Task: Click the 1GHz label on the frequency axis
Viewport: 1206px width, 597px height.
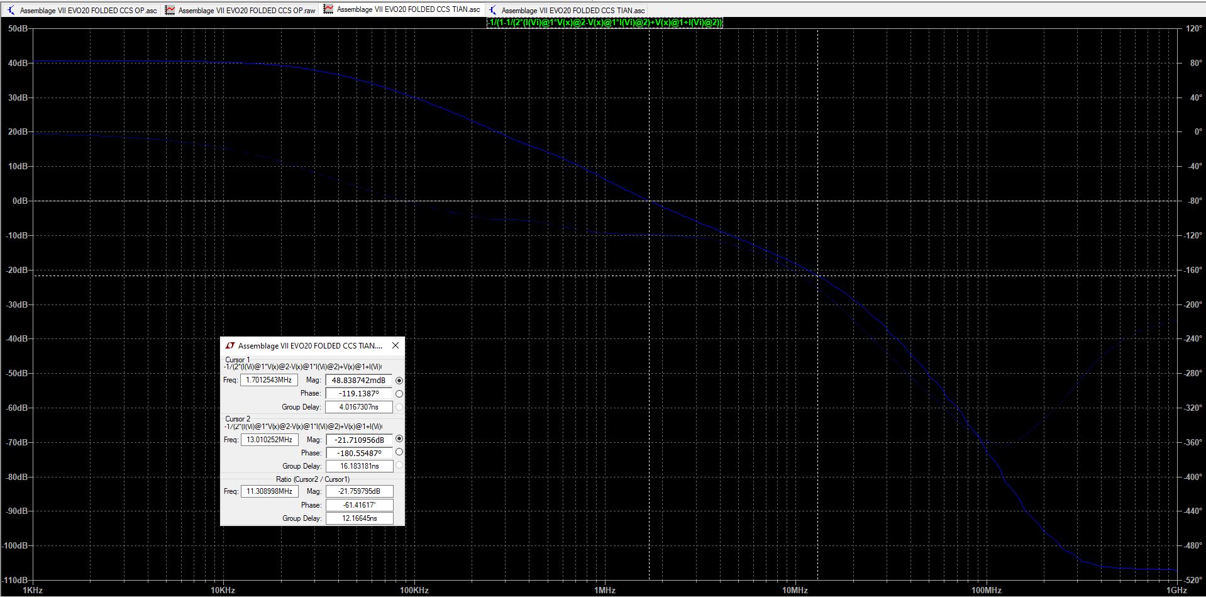Action: point(1177,590)
